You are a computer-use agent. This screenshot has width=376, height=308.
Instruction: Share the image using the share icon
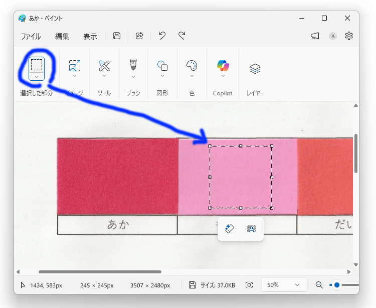[x=139, y=36]
